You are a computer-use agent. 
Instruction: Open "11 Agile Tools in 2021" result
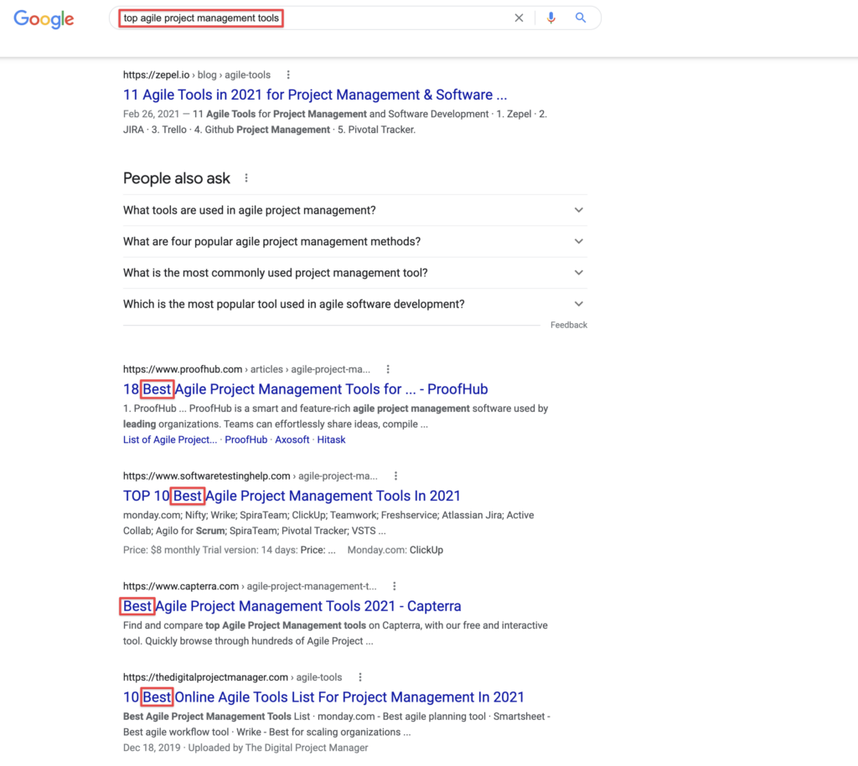point(315,95)
